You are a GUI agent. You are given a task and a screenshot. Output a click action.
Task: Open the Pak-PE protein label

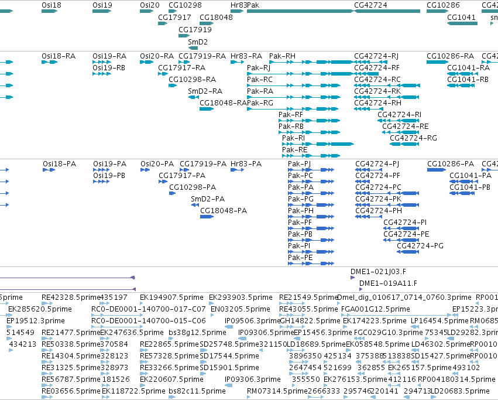point(300,258)
